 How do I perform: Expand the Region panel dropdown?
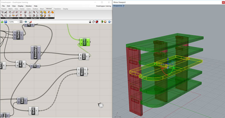39,18
